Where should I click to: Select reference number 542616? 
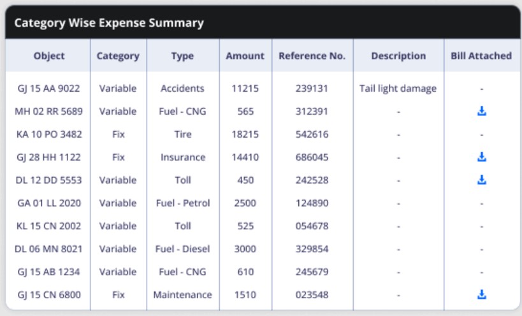pyautogui.click(x=312, y=134)
